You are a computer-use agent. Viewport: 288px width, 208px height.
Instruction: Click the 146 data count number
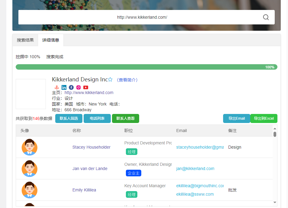36,118
